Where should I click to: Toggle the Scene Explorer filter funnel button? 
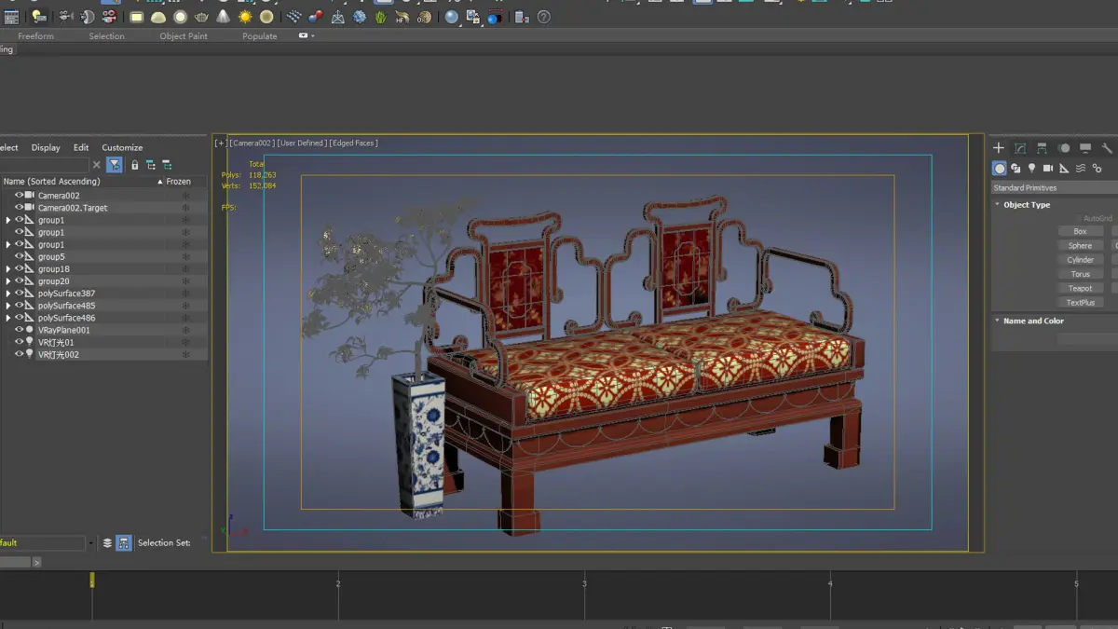[x=115, y=165]
